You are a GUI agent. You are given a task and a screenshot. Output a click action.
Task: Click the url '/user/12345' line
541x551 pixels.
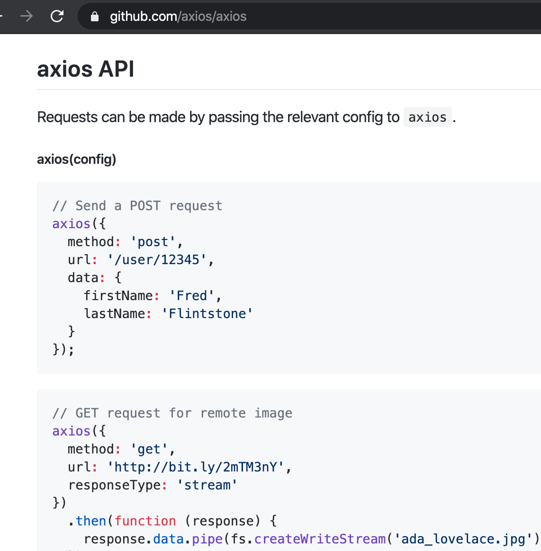[x=141, y=260]
